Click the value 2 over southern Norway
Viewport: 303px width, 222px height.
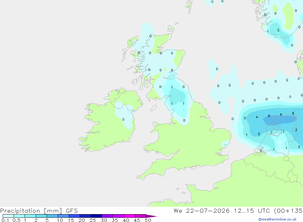(278, 30)
